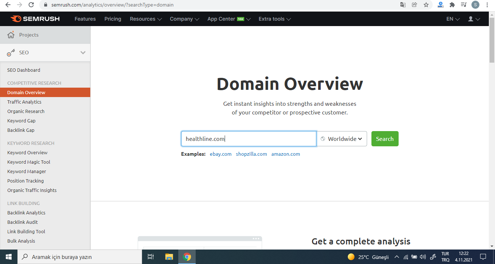
Task: Click the Projects sidebar item
Action: (45, 35)
